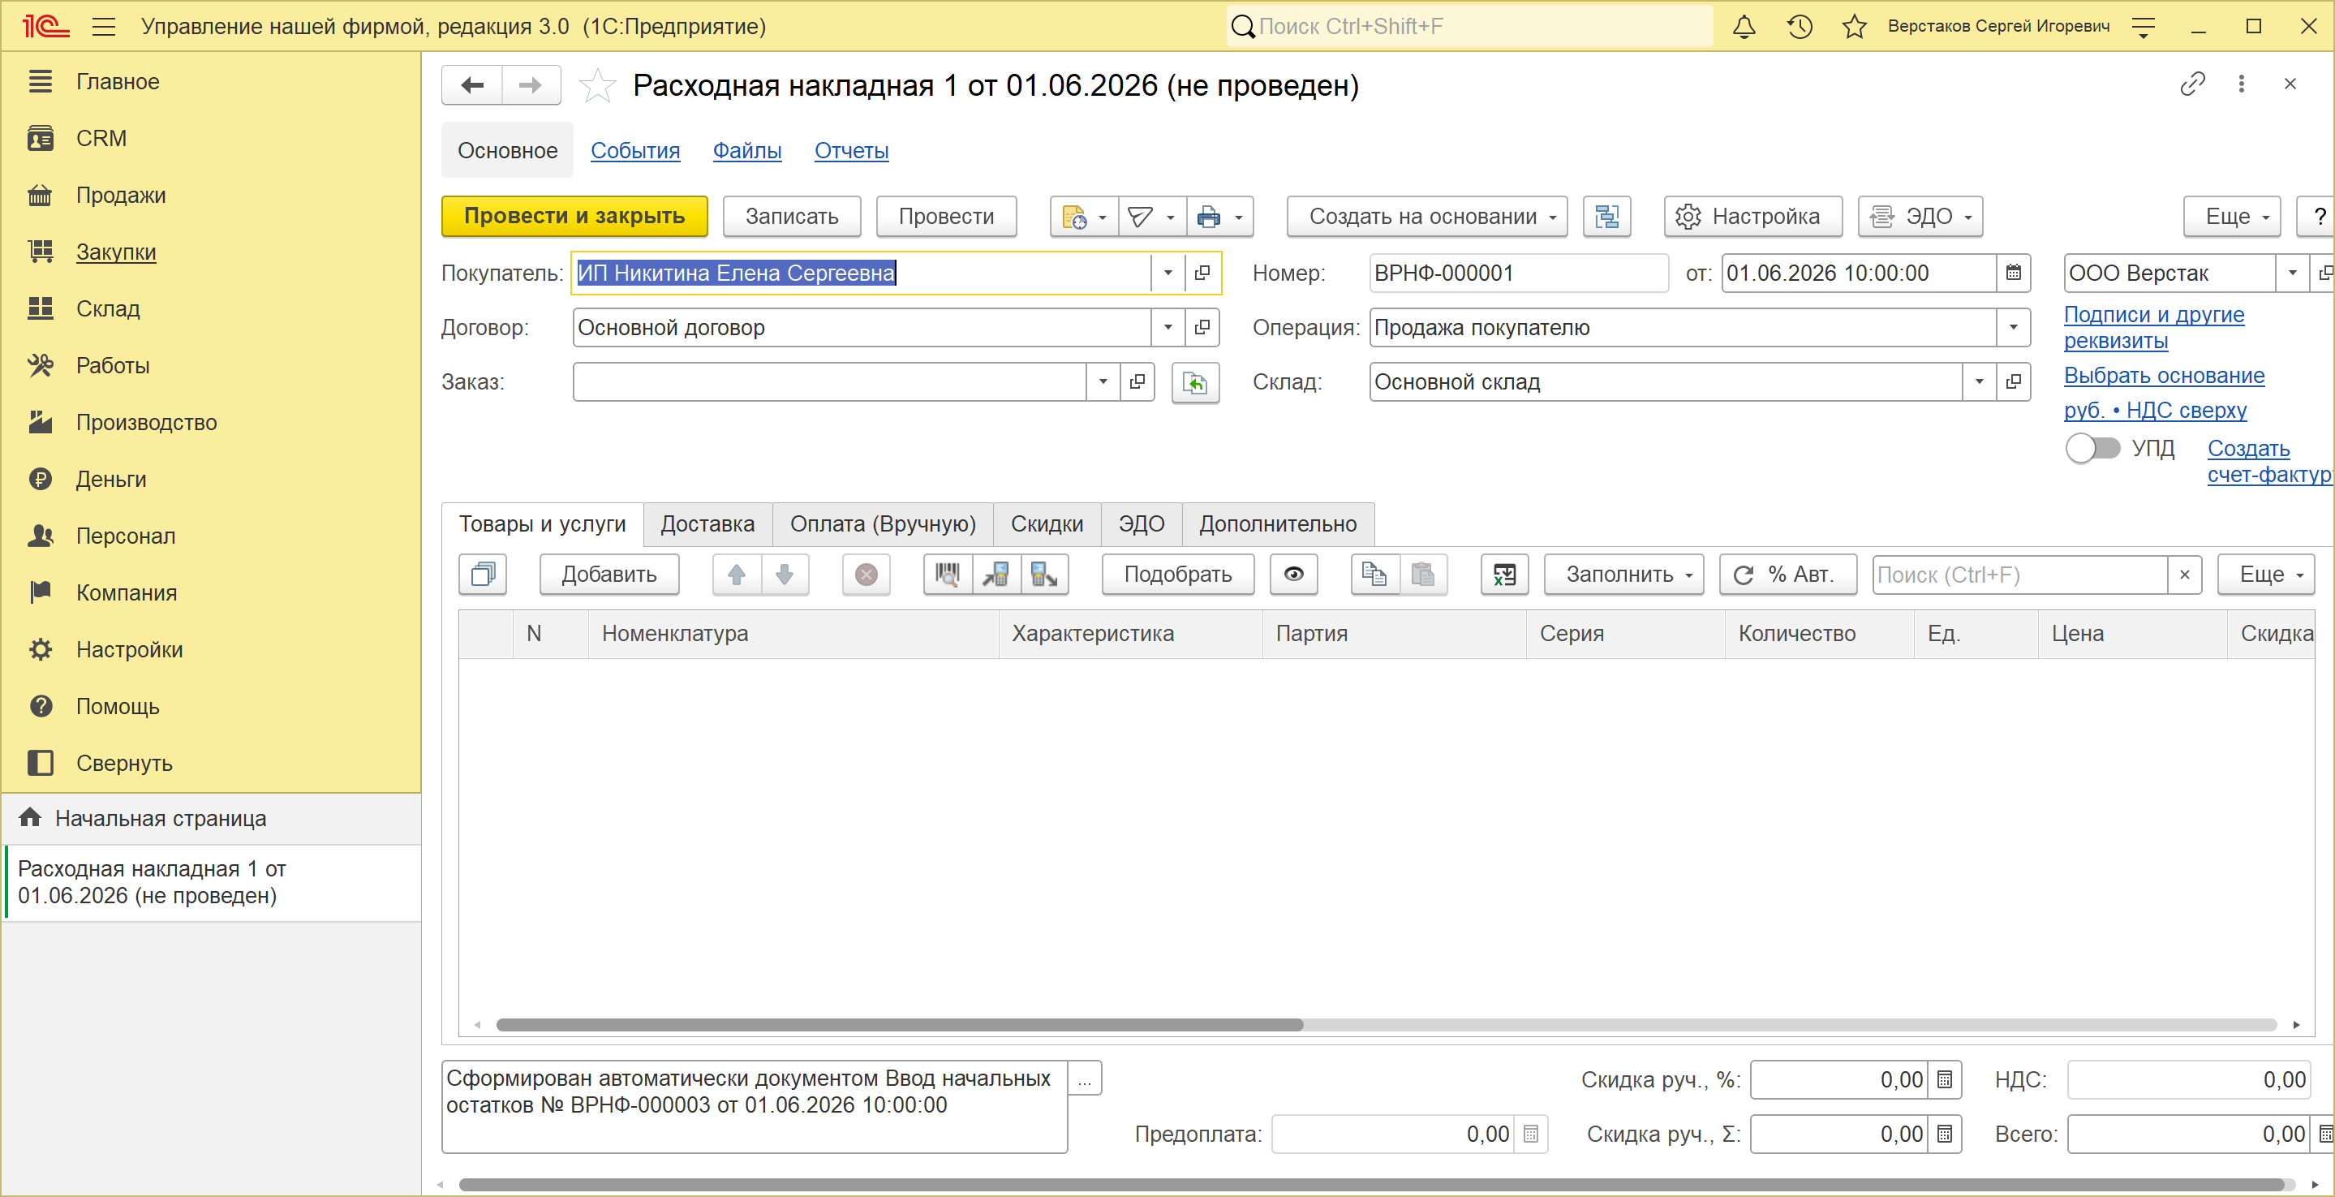Click the Подобрать button
This screenshot has height=1197, width=2335.
pos(1177,575)
